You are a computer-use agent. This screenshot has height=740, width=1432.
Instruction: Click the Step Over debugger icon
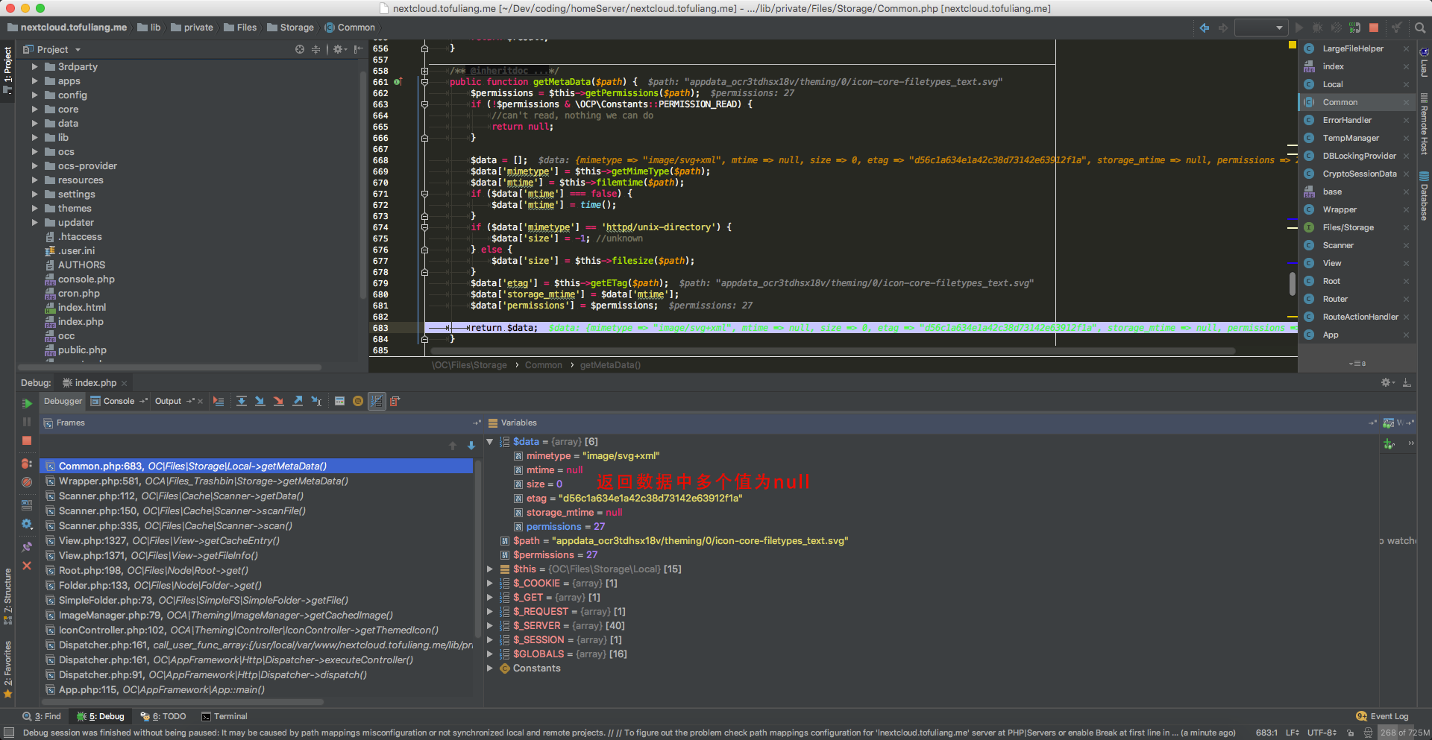click(242, 402)
